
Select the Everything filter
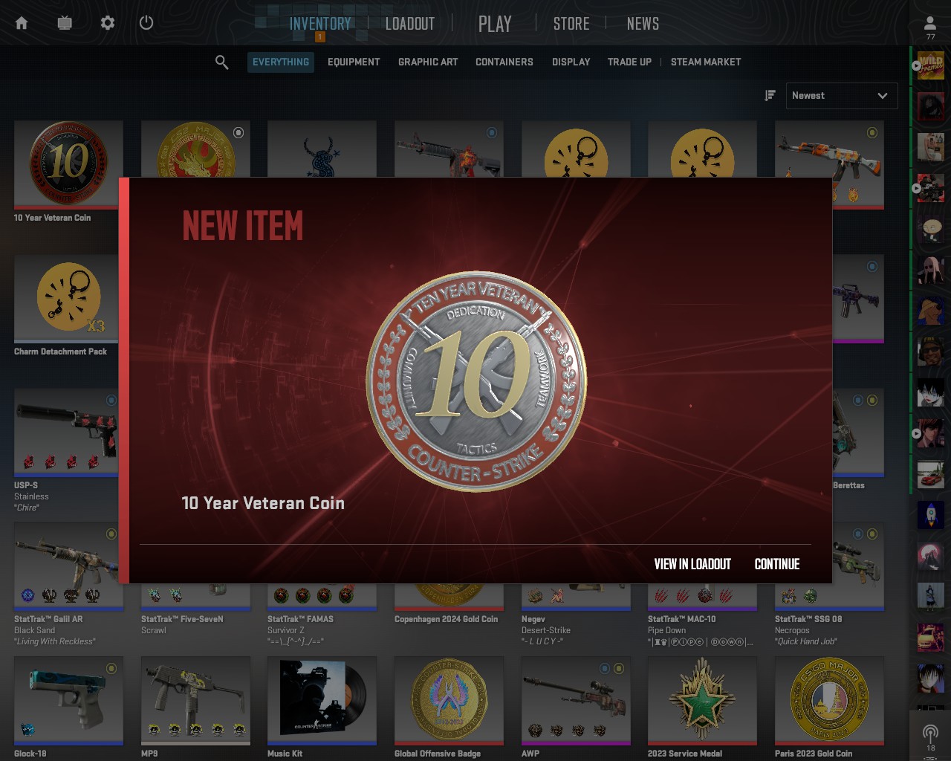[281, 62]
